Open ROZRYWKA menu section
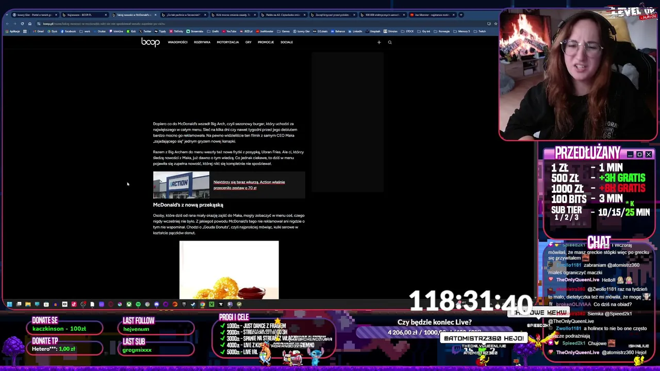This screenshot has width=660, height=371. click(202, 42)
